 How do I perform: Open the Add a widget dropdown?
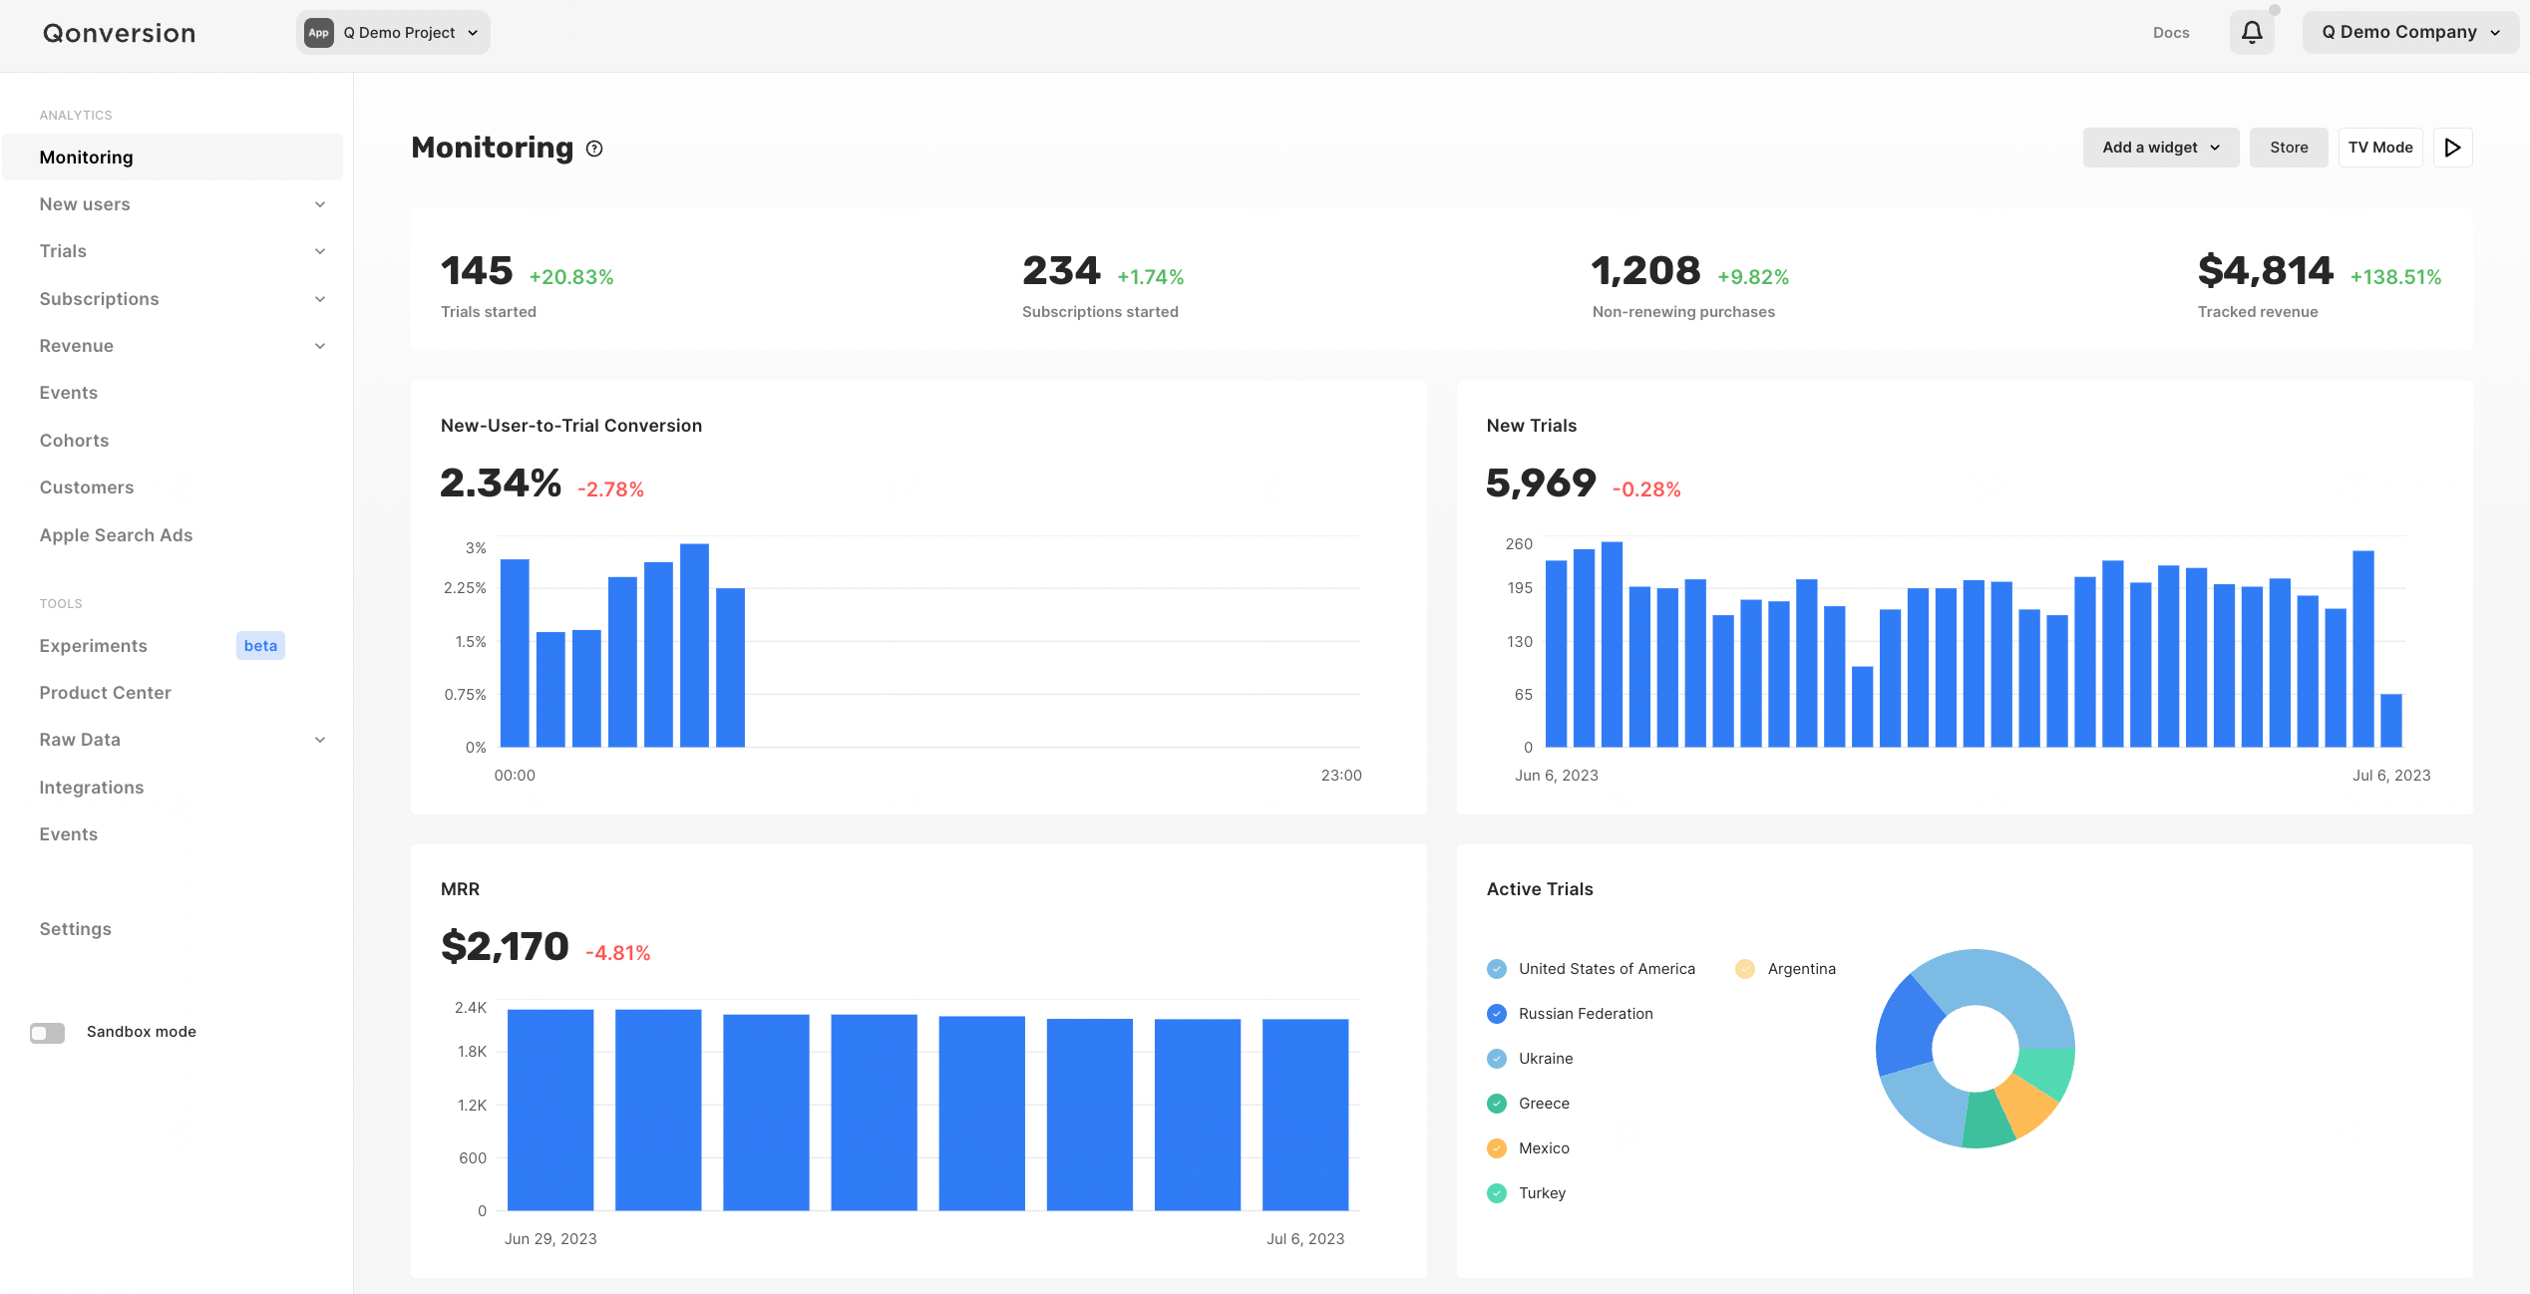tap(2160, 148)
